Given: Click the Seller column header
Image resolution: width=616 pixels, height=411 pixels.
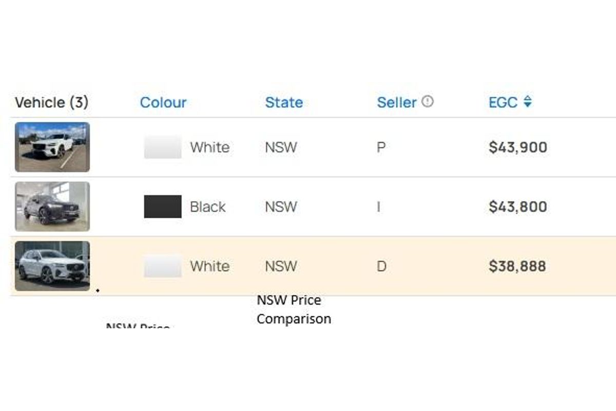Looking at the screenshot, I should [x=397, y=102].
